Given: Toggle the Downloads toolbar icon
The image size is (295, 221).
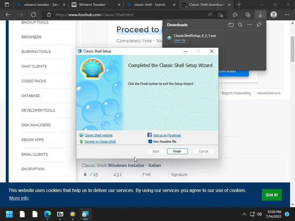Looking at the screenshot, I should click(260, 15).
